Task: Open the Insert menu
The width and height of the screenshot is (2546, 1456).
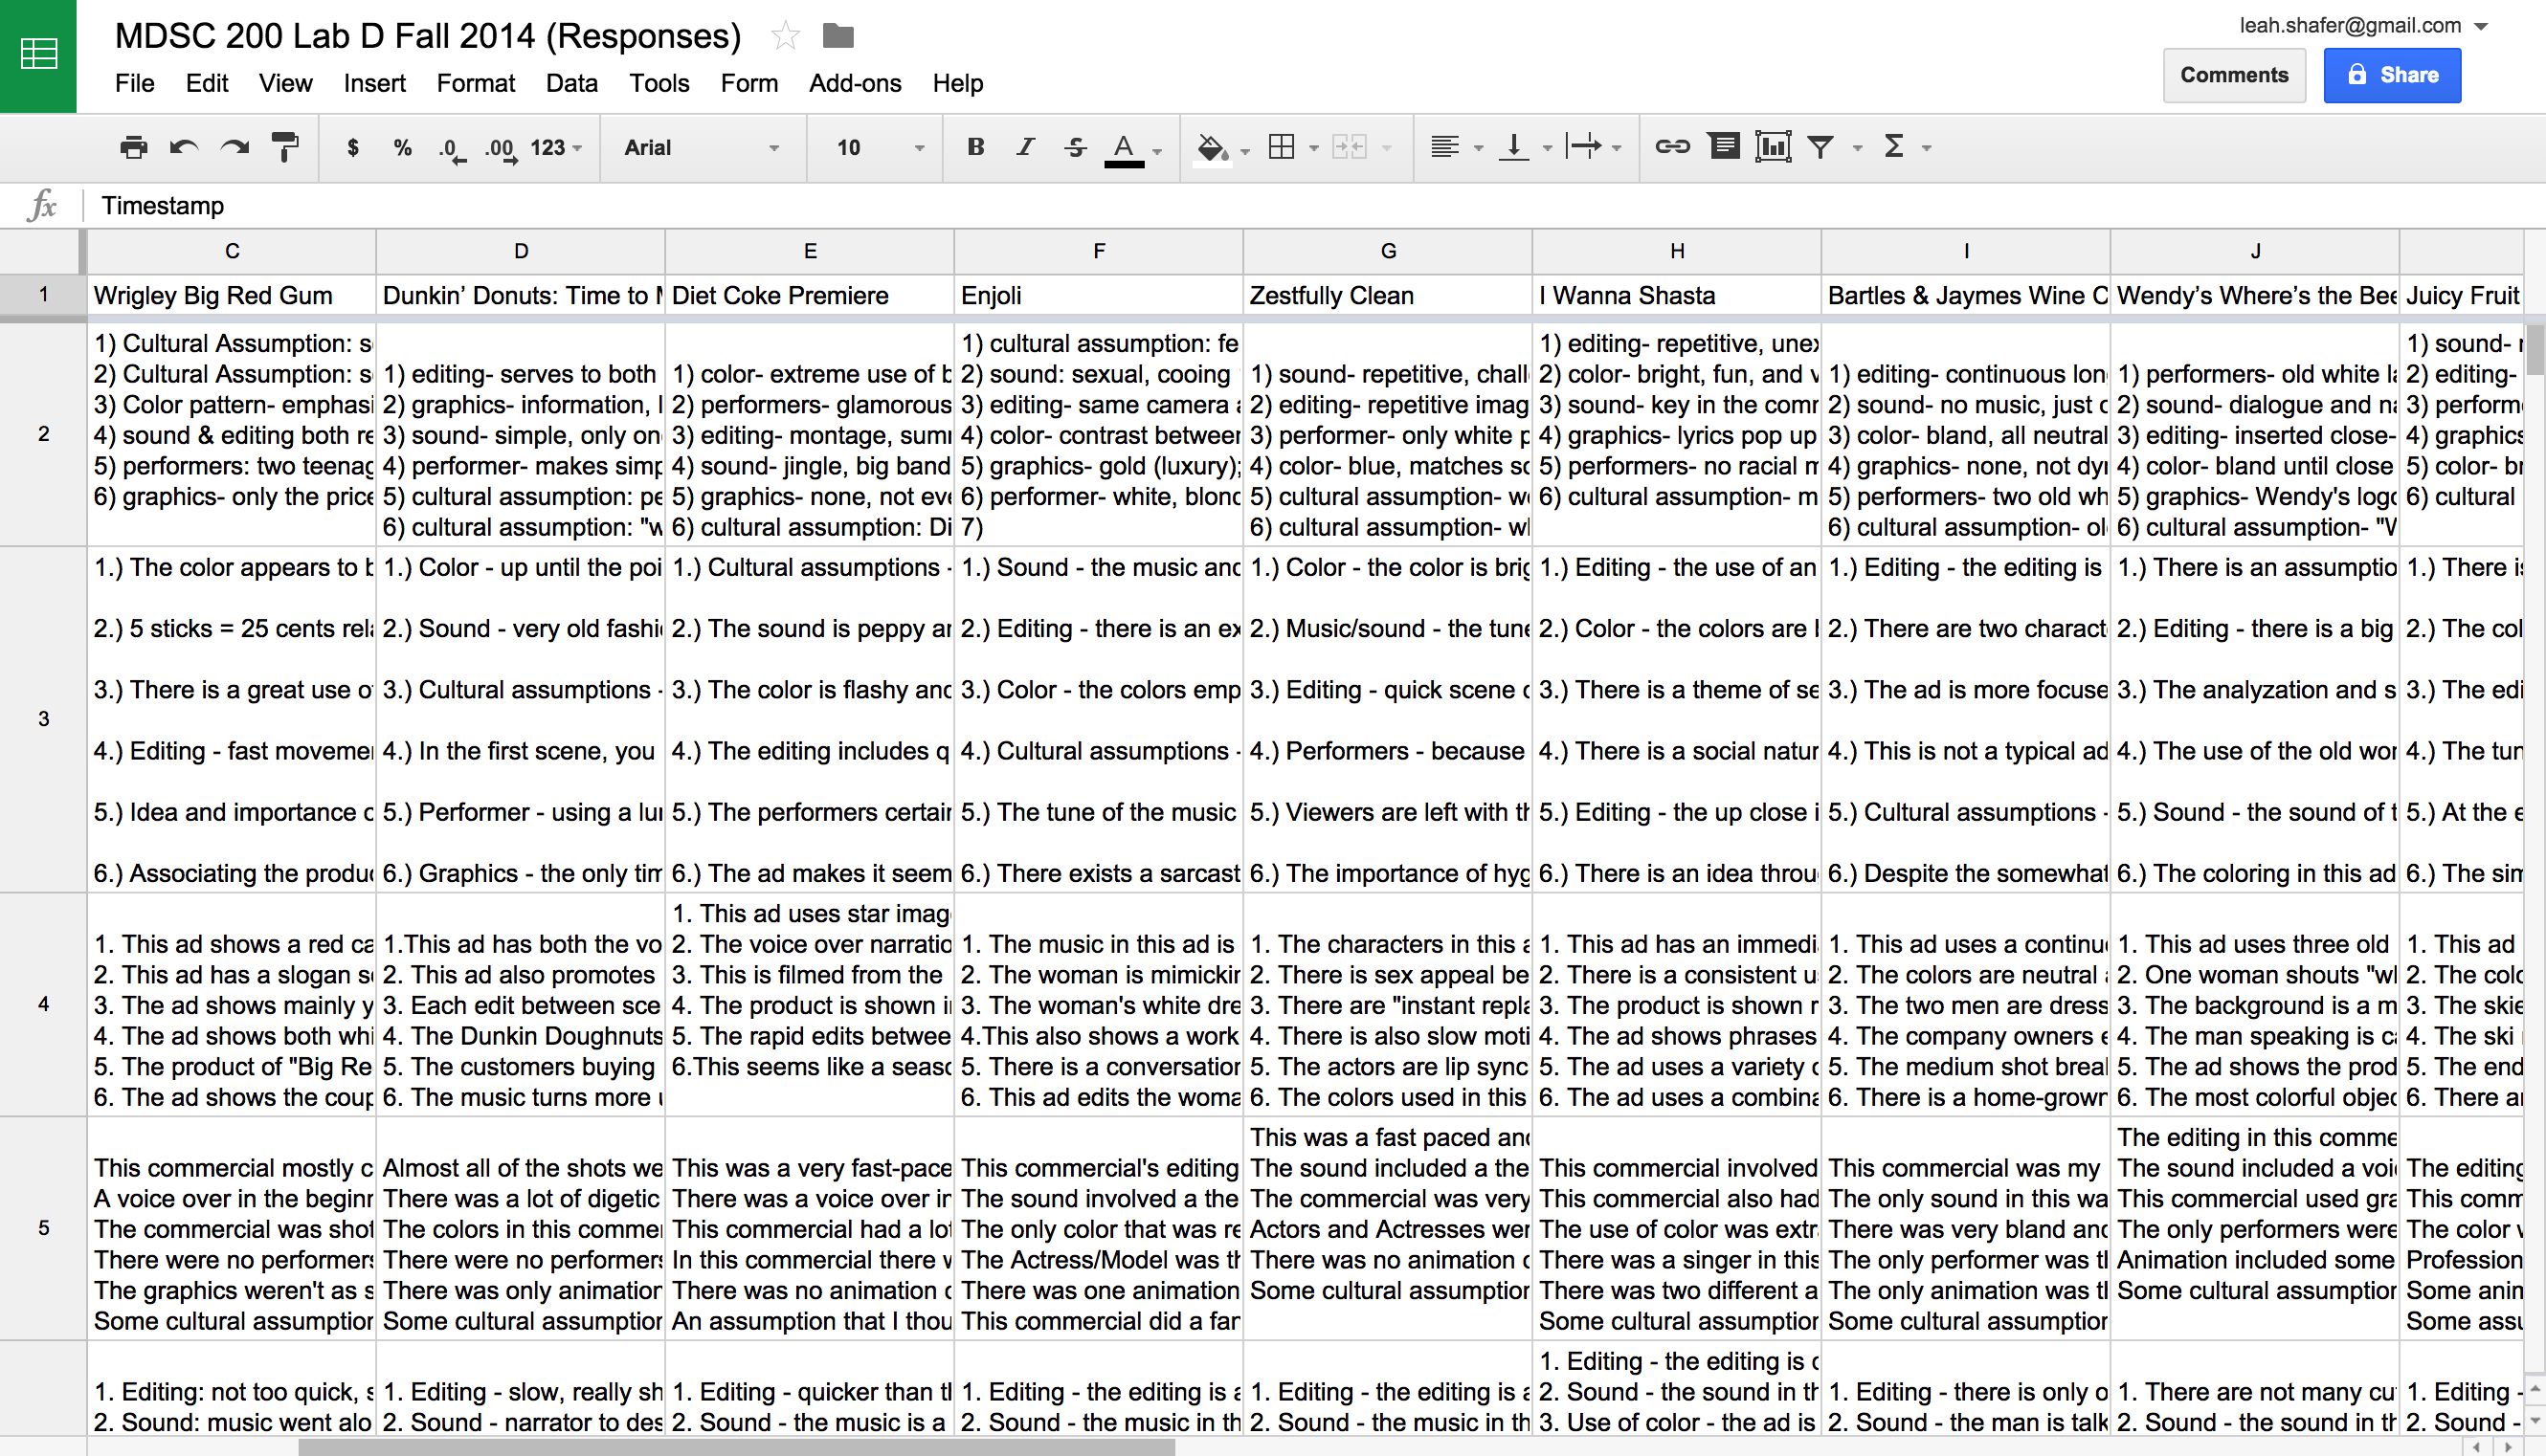Action: point(374,83)
